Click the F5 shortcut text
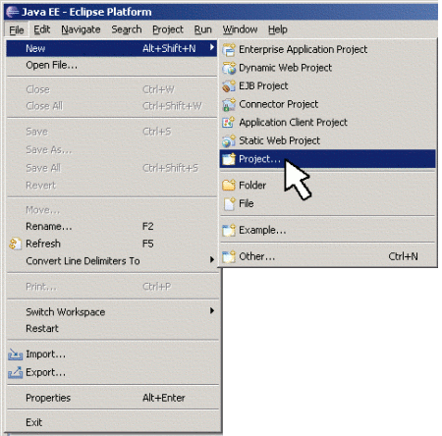Image resolution: width=442 pixels, height=436 pixels. (148, 244)
